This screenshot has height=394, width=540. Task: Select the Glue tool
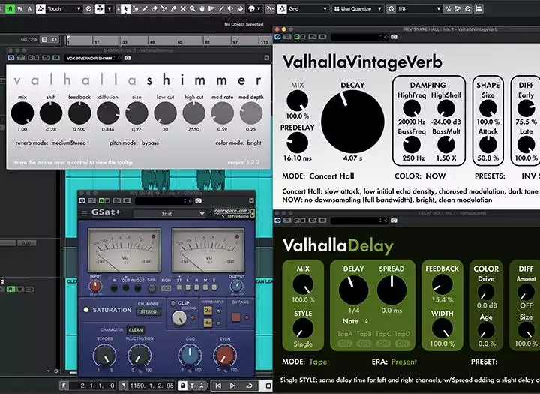pyautogui.click(x=173, y=8)
